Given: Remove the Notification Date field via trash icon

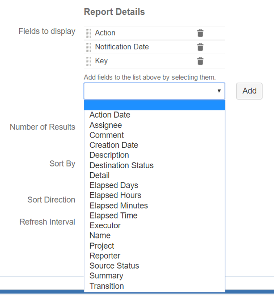Looking at the screenshot, I should (x=200, y=47).
